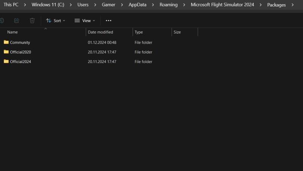303x171 pixels.
Task: Expand the chevron after Packages breadcrumb
Action: (x=293, y=5)
